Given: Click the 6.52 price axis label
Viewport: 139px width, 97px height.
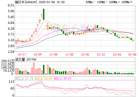Looking at the screenshot, I should click(11, 5).
